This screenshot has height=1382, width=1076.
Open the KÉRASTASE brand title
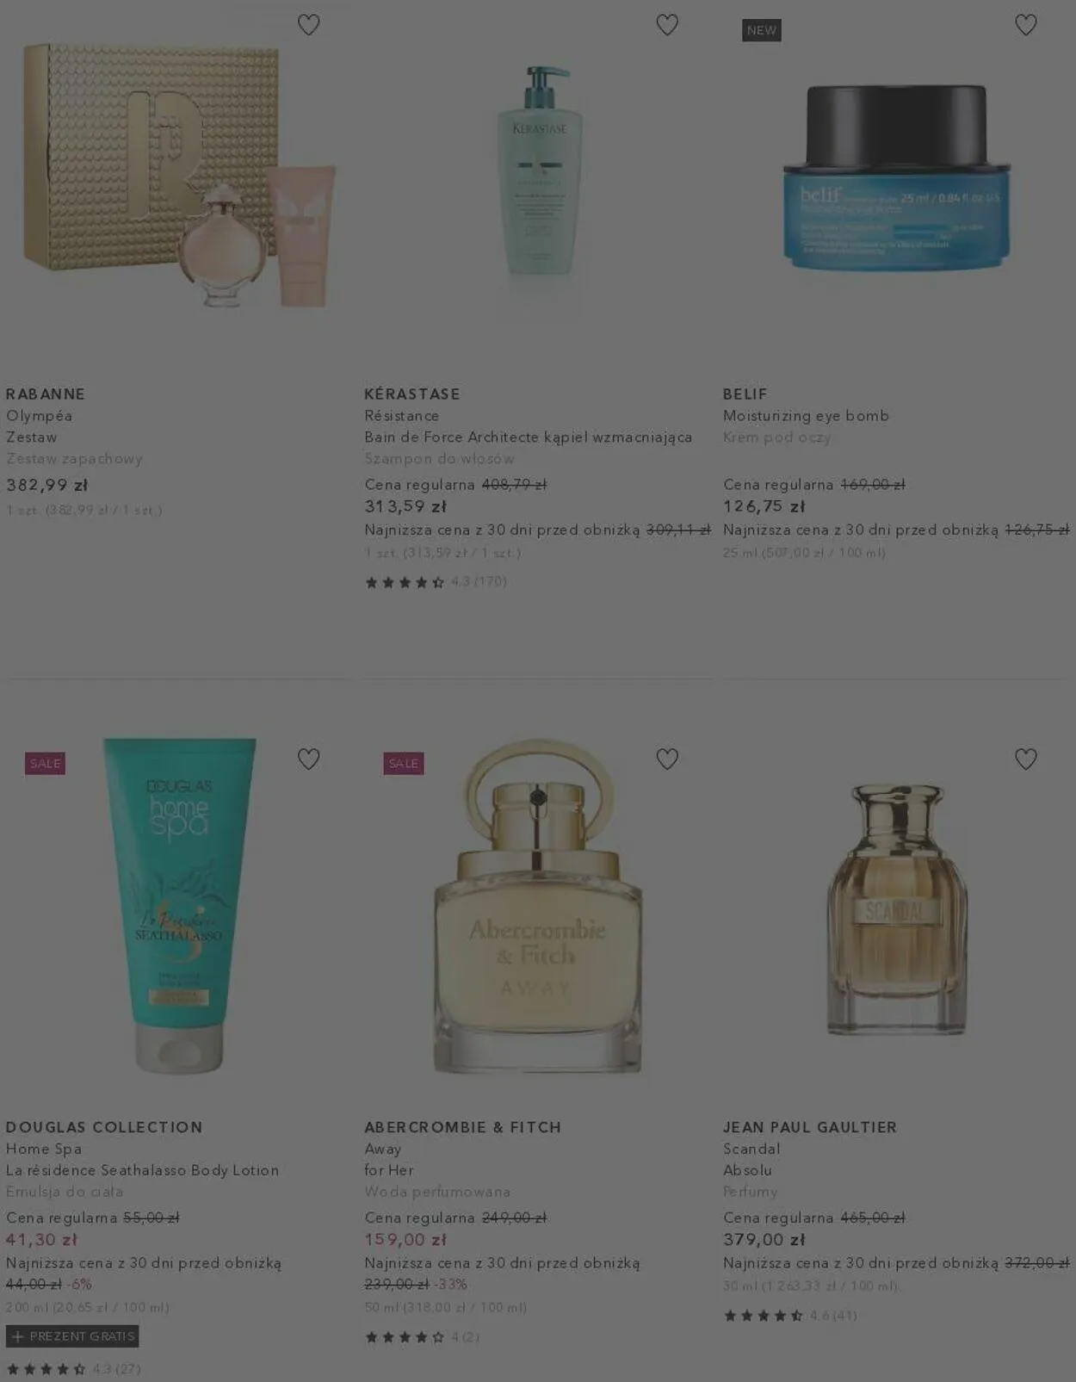click(x=412, y=394)
